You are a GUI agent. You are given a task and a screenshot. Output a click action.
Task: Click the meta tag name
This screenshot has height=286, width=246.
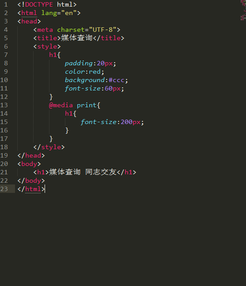(x=45, y=30)
